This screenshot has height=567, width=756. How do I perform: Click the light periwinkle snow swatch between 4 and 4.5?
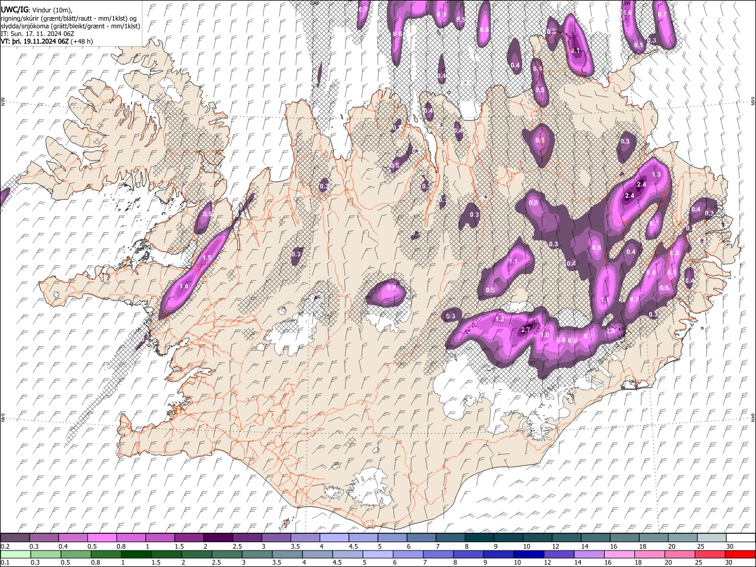334,538
